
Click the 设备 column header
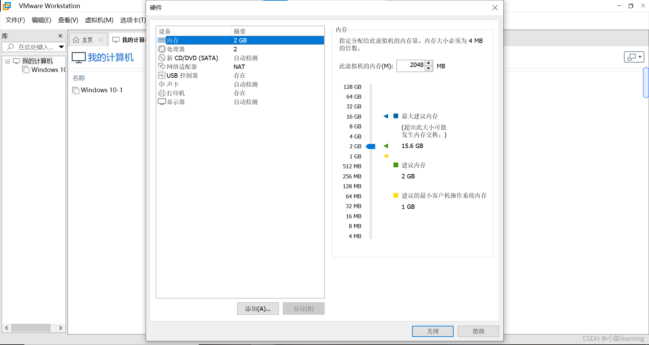[194, 31]
